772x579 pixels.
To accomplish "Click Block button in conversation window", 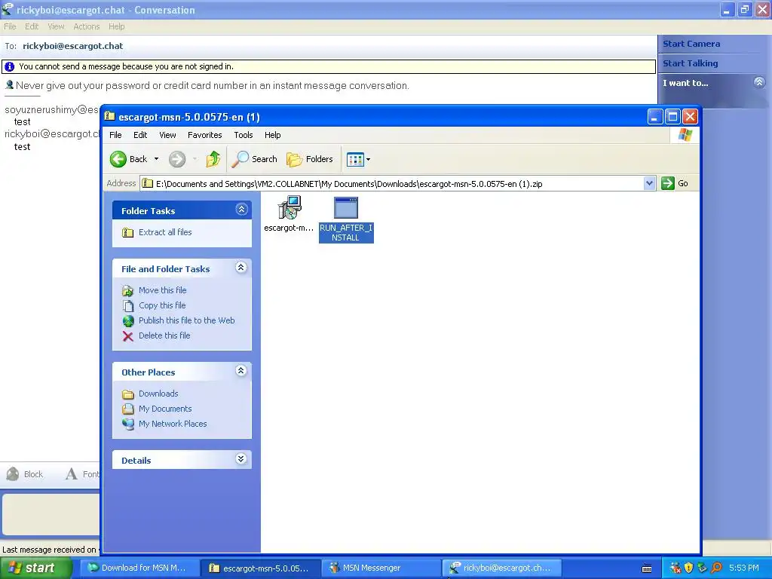I will coord(25,474).
